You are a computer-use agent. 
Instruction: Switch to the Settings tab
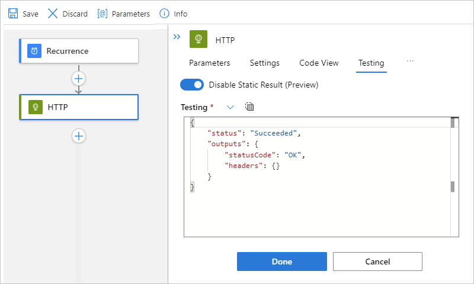tap(264, 63)
